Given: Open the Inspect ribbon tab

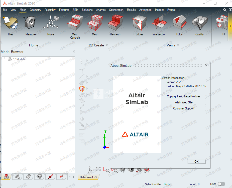Looking at the screenshot, I should coord(159,10).
